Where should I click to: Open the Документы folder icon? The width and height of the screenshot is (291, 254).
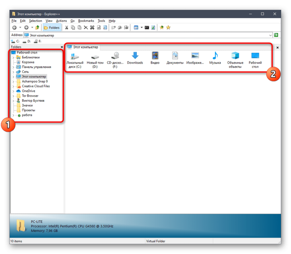[175, 58]
